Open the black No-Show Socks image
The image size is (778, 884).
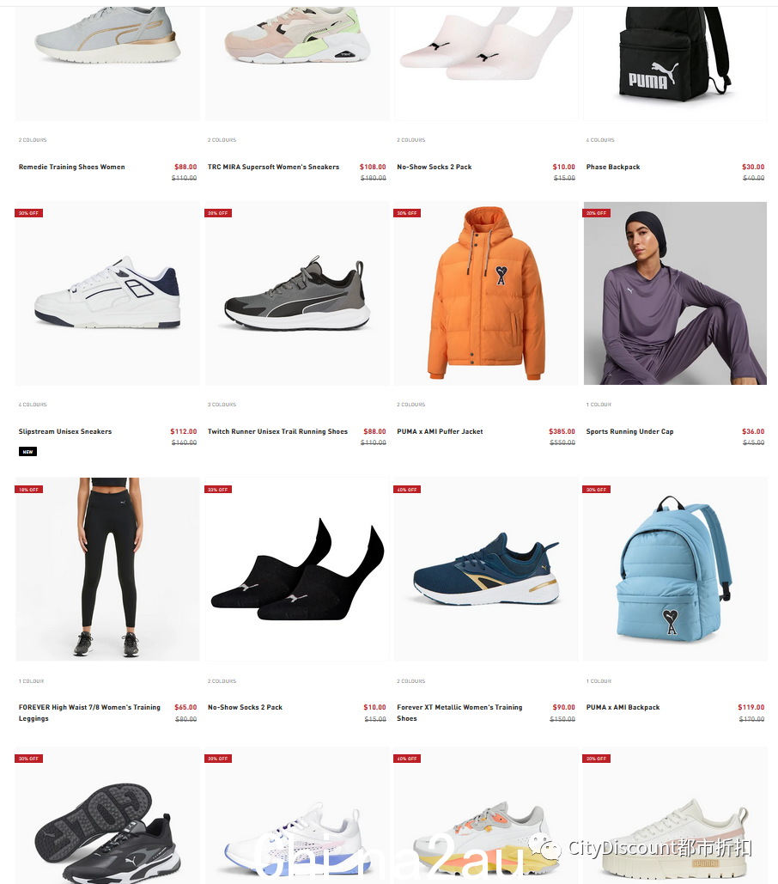pos(297,569)
